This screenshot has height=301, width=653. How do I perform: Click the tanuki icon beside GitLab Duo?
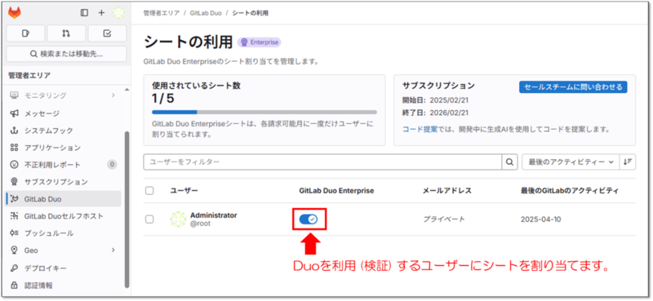(x=15, y=199)
